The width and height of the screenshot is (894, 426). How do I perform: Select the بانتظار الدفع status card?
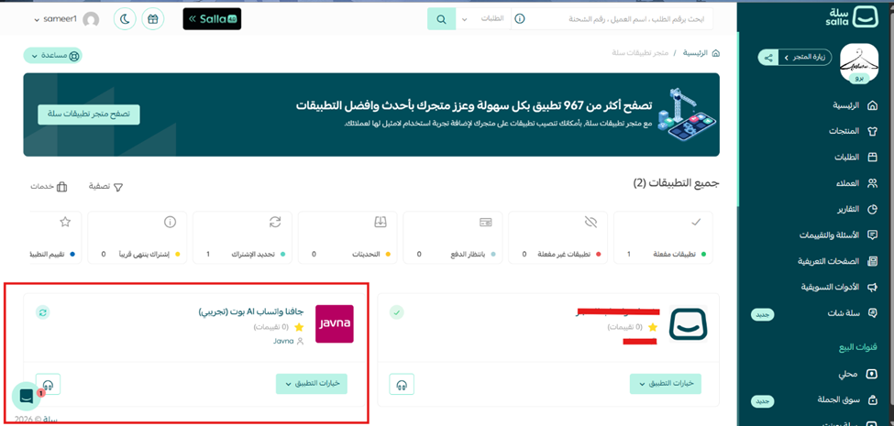pos(453,237)
